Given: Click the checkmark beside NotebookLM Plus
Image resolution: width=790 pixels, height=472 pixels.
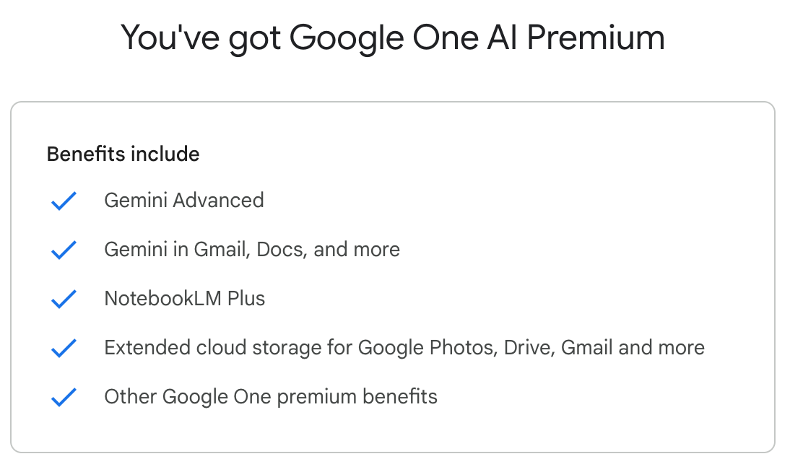Looking at the screenshot, I should [64, 299].
